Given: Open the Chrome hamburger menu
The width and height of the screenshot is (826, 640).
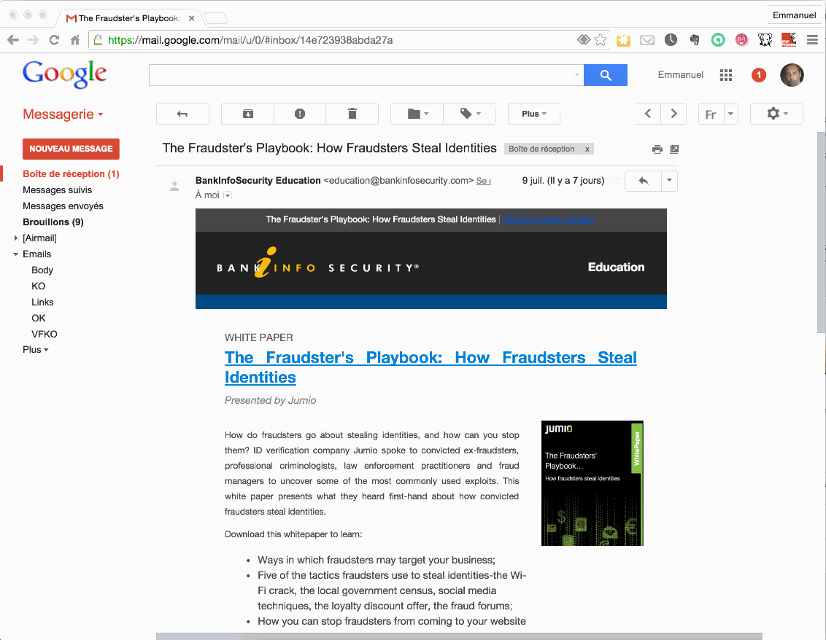Looking at the screenshot, I should pos(812,40).
